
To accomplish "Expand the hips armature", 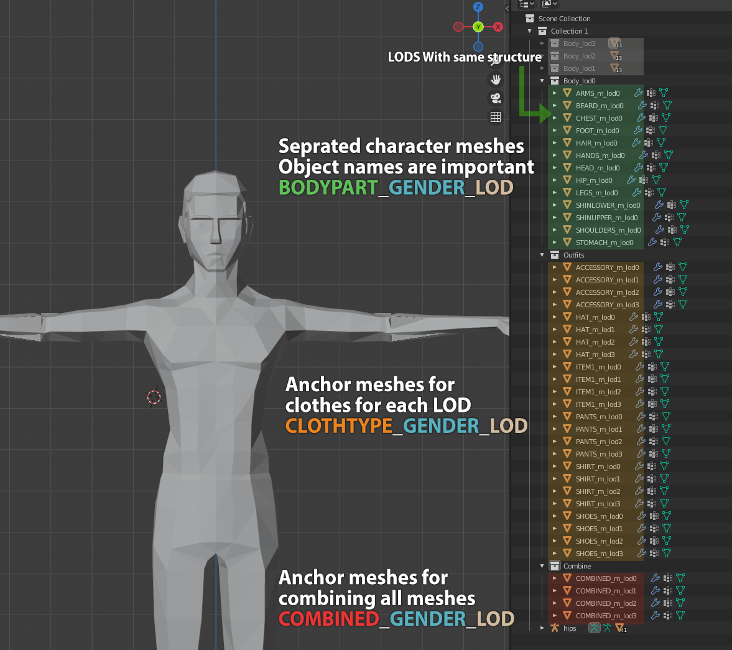I will click(x=542, y=628).
